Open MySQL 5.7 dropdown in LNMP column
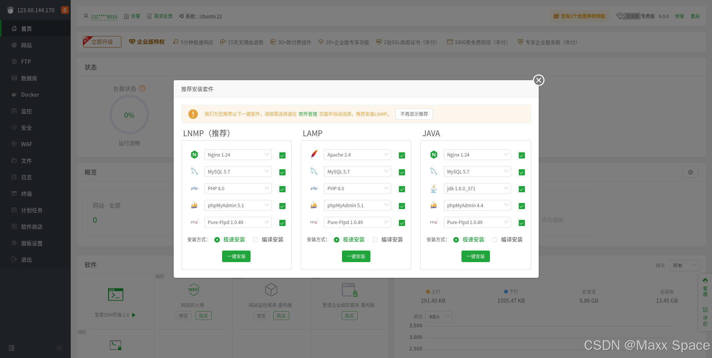 pyautogui.click(x=238, y=172)
